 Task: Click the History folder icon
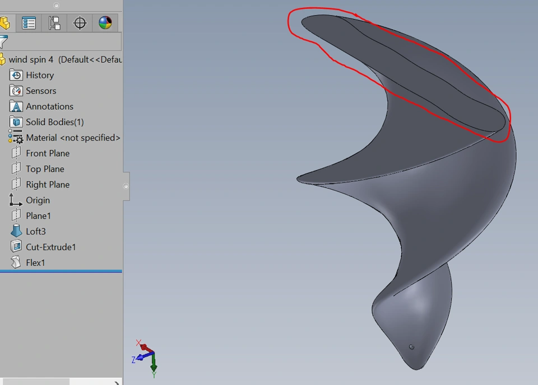(x=16, y=76)
